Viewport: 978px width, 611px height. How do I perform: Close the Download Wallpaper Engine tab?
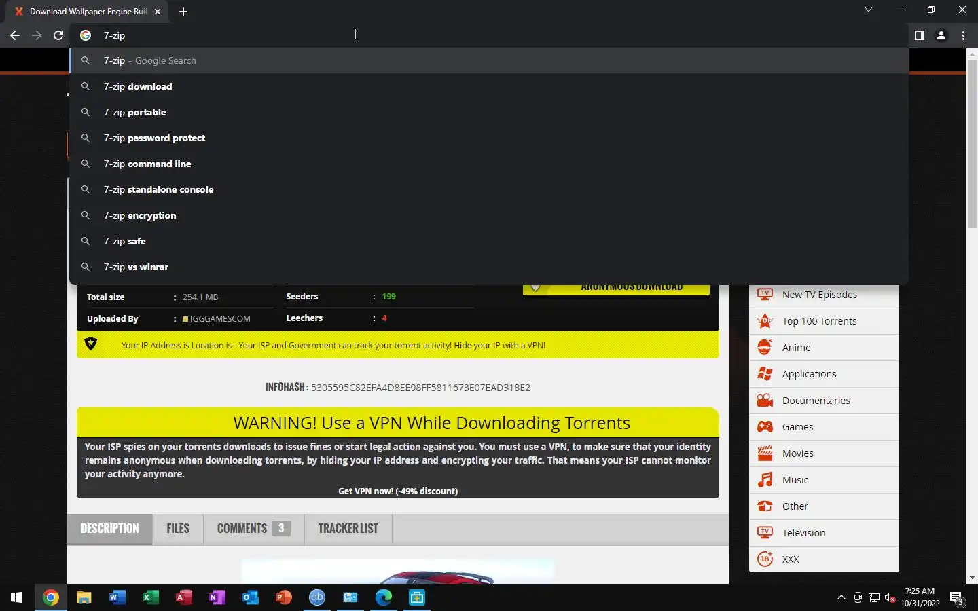[158, 12]
